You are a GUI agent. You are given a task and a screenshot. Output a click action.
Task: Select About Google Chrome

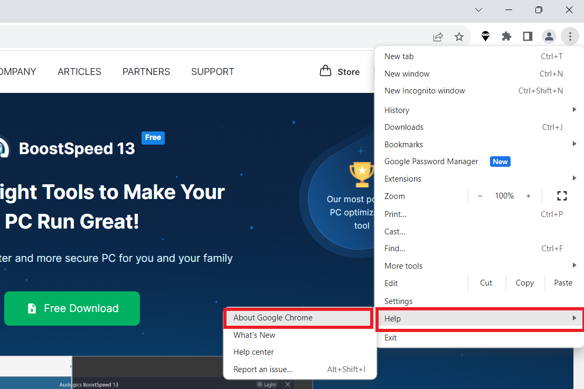(298, 318)
